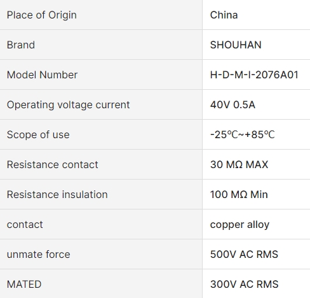Select the '500V AC RMS' value
This screenshot has width=310, height=298.
[244, 255]
